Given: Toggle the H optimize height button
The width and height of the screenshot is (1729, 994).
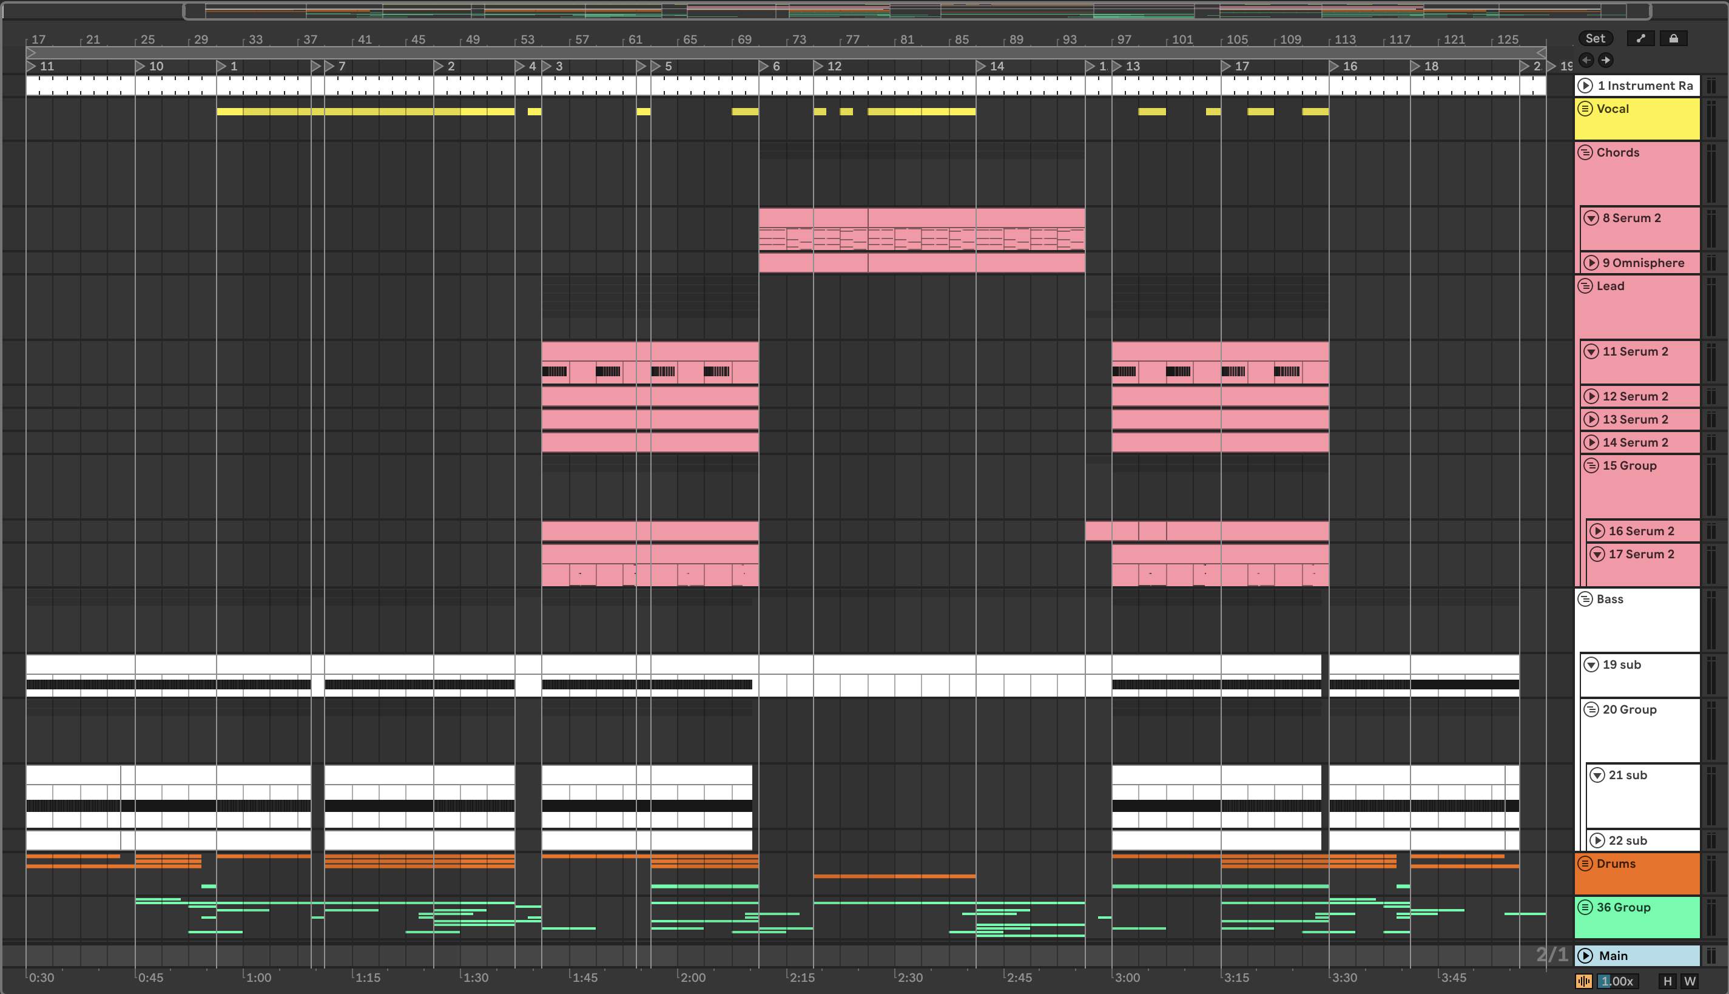Looking at the screenshot, I should (1668, 981).
